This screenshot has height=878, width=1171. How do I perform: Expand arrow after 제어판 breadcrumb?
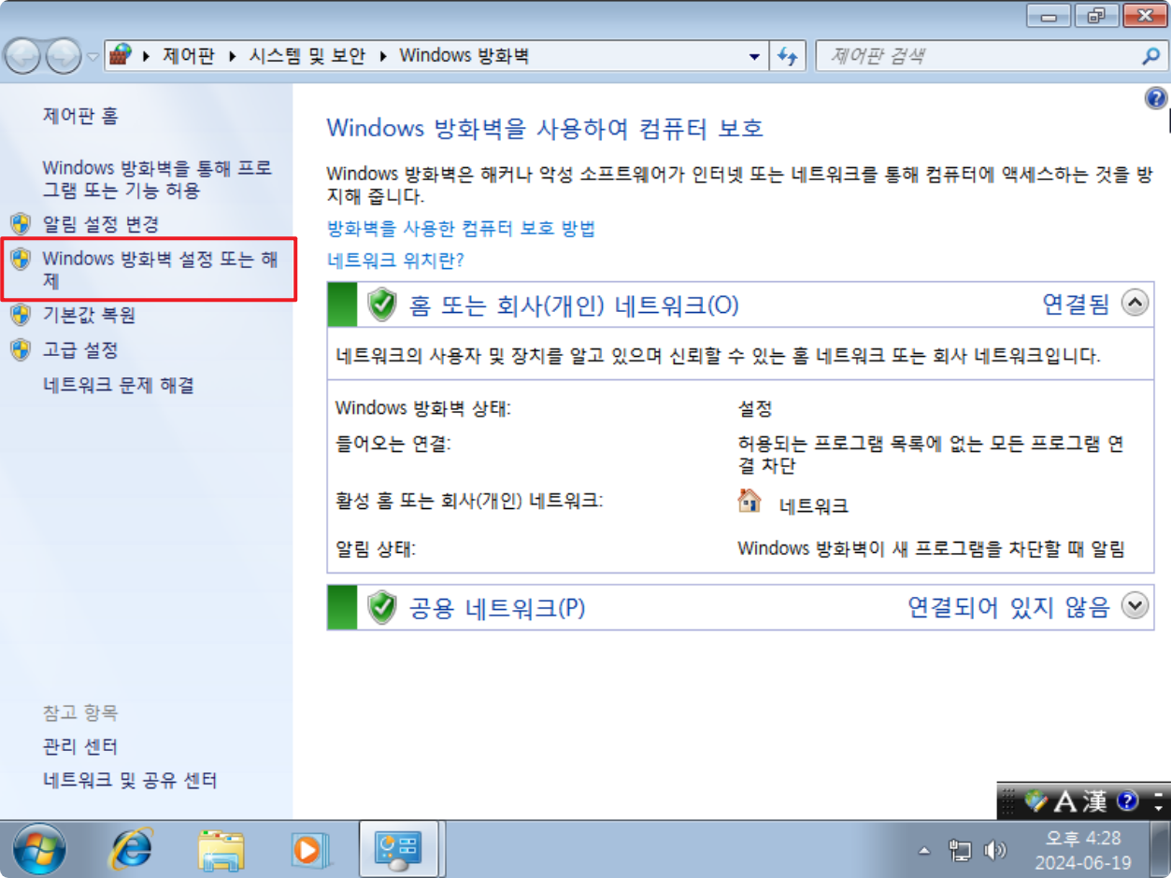(x=232, y=56)
